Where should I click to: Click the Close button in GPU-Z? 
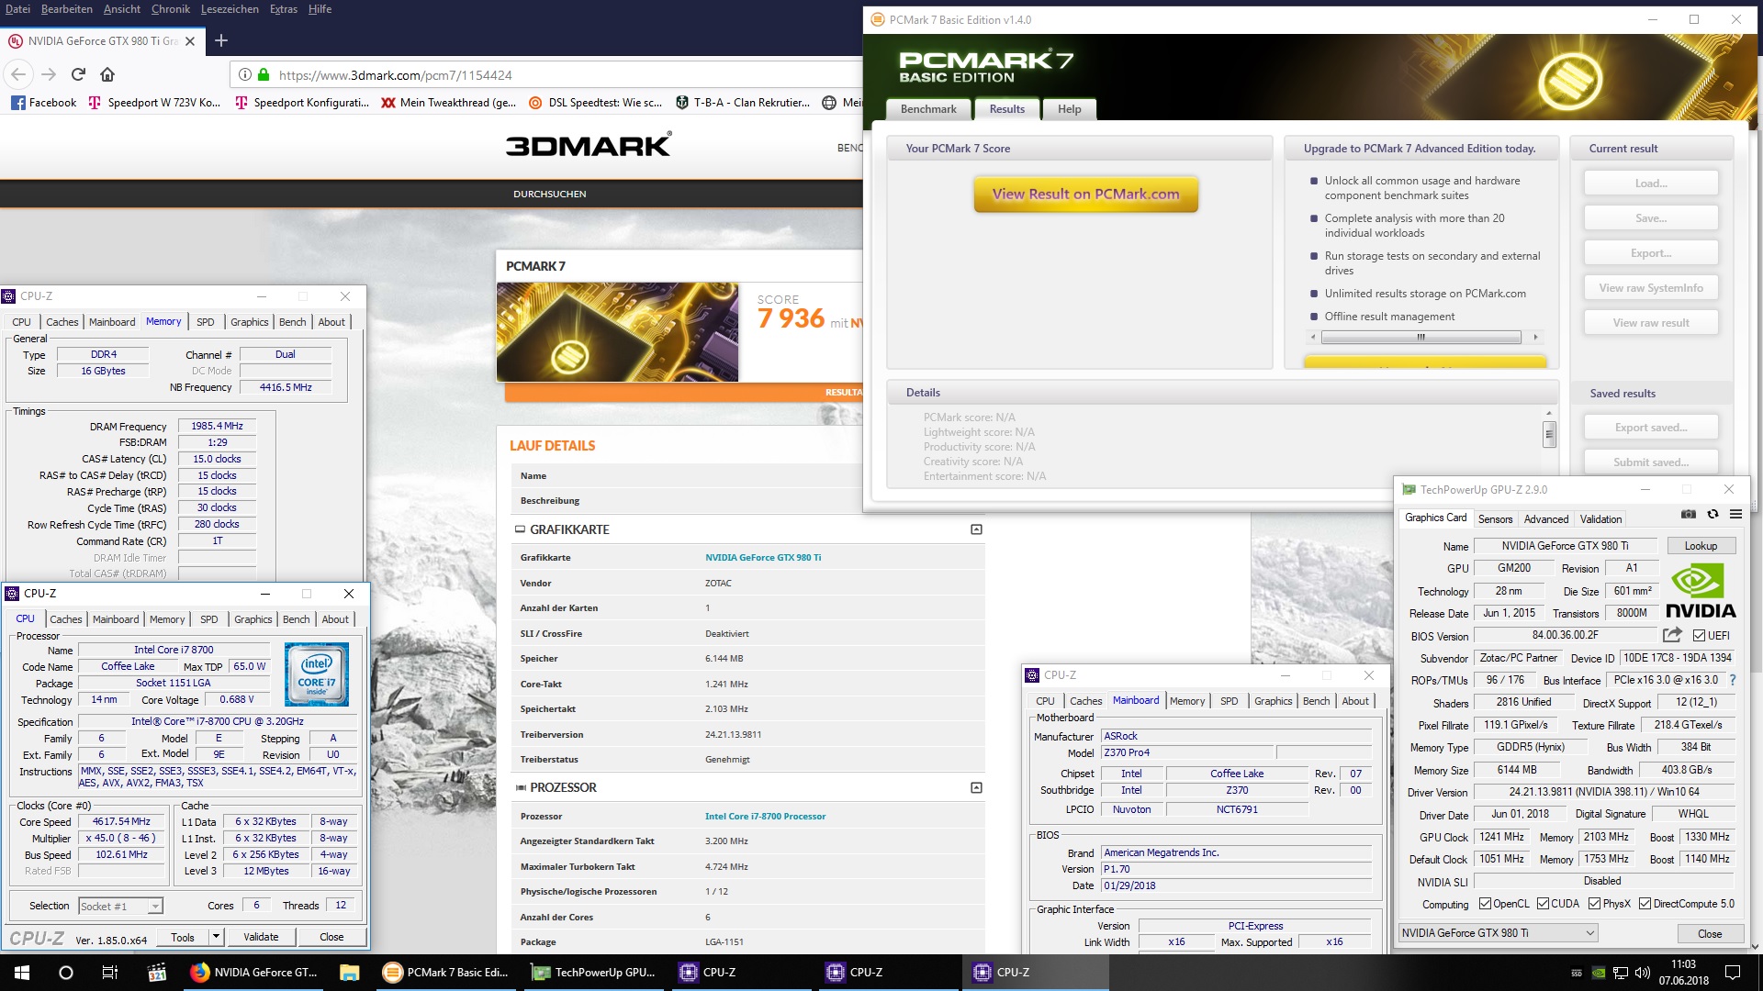(x=1710, y=933)
